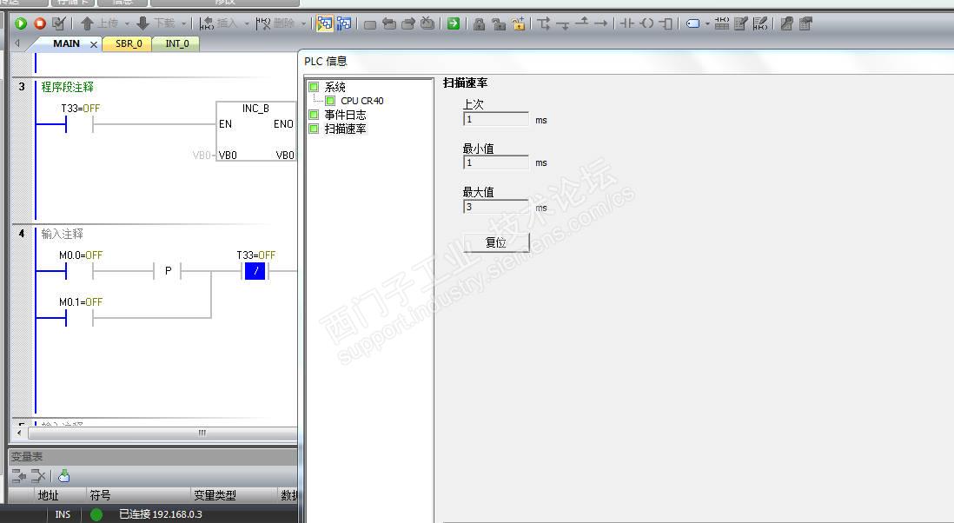Image resolution: width=954 pixels, height=523 pixels.
Task: Click network 3 comment 程序段注释
Action: tap(67, 87)
